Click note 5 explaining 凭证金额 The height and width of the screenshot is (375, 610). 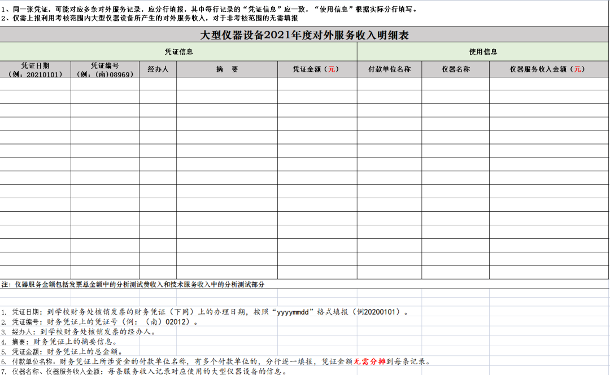(62, 352)
